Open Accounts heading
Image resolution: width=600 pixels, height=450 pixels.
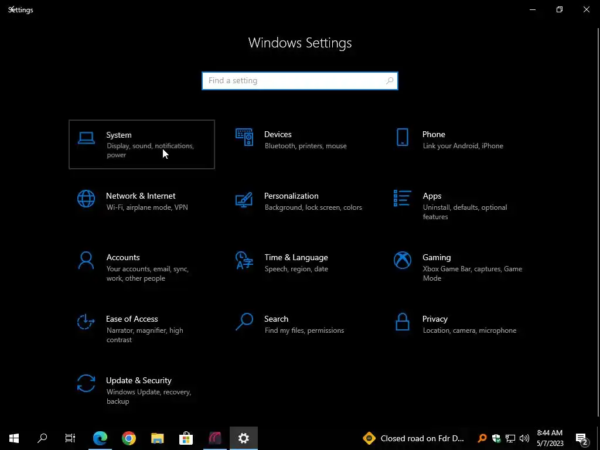pyautogui.click(x=123, y=258)
